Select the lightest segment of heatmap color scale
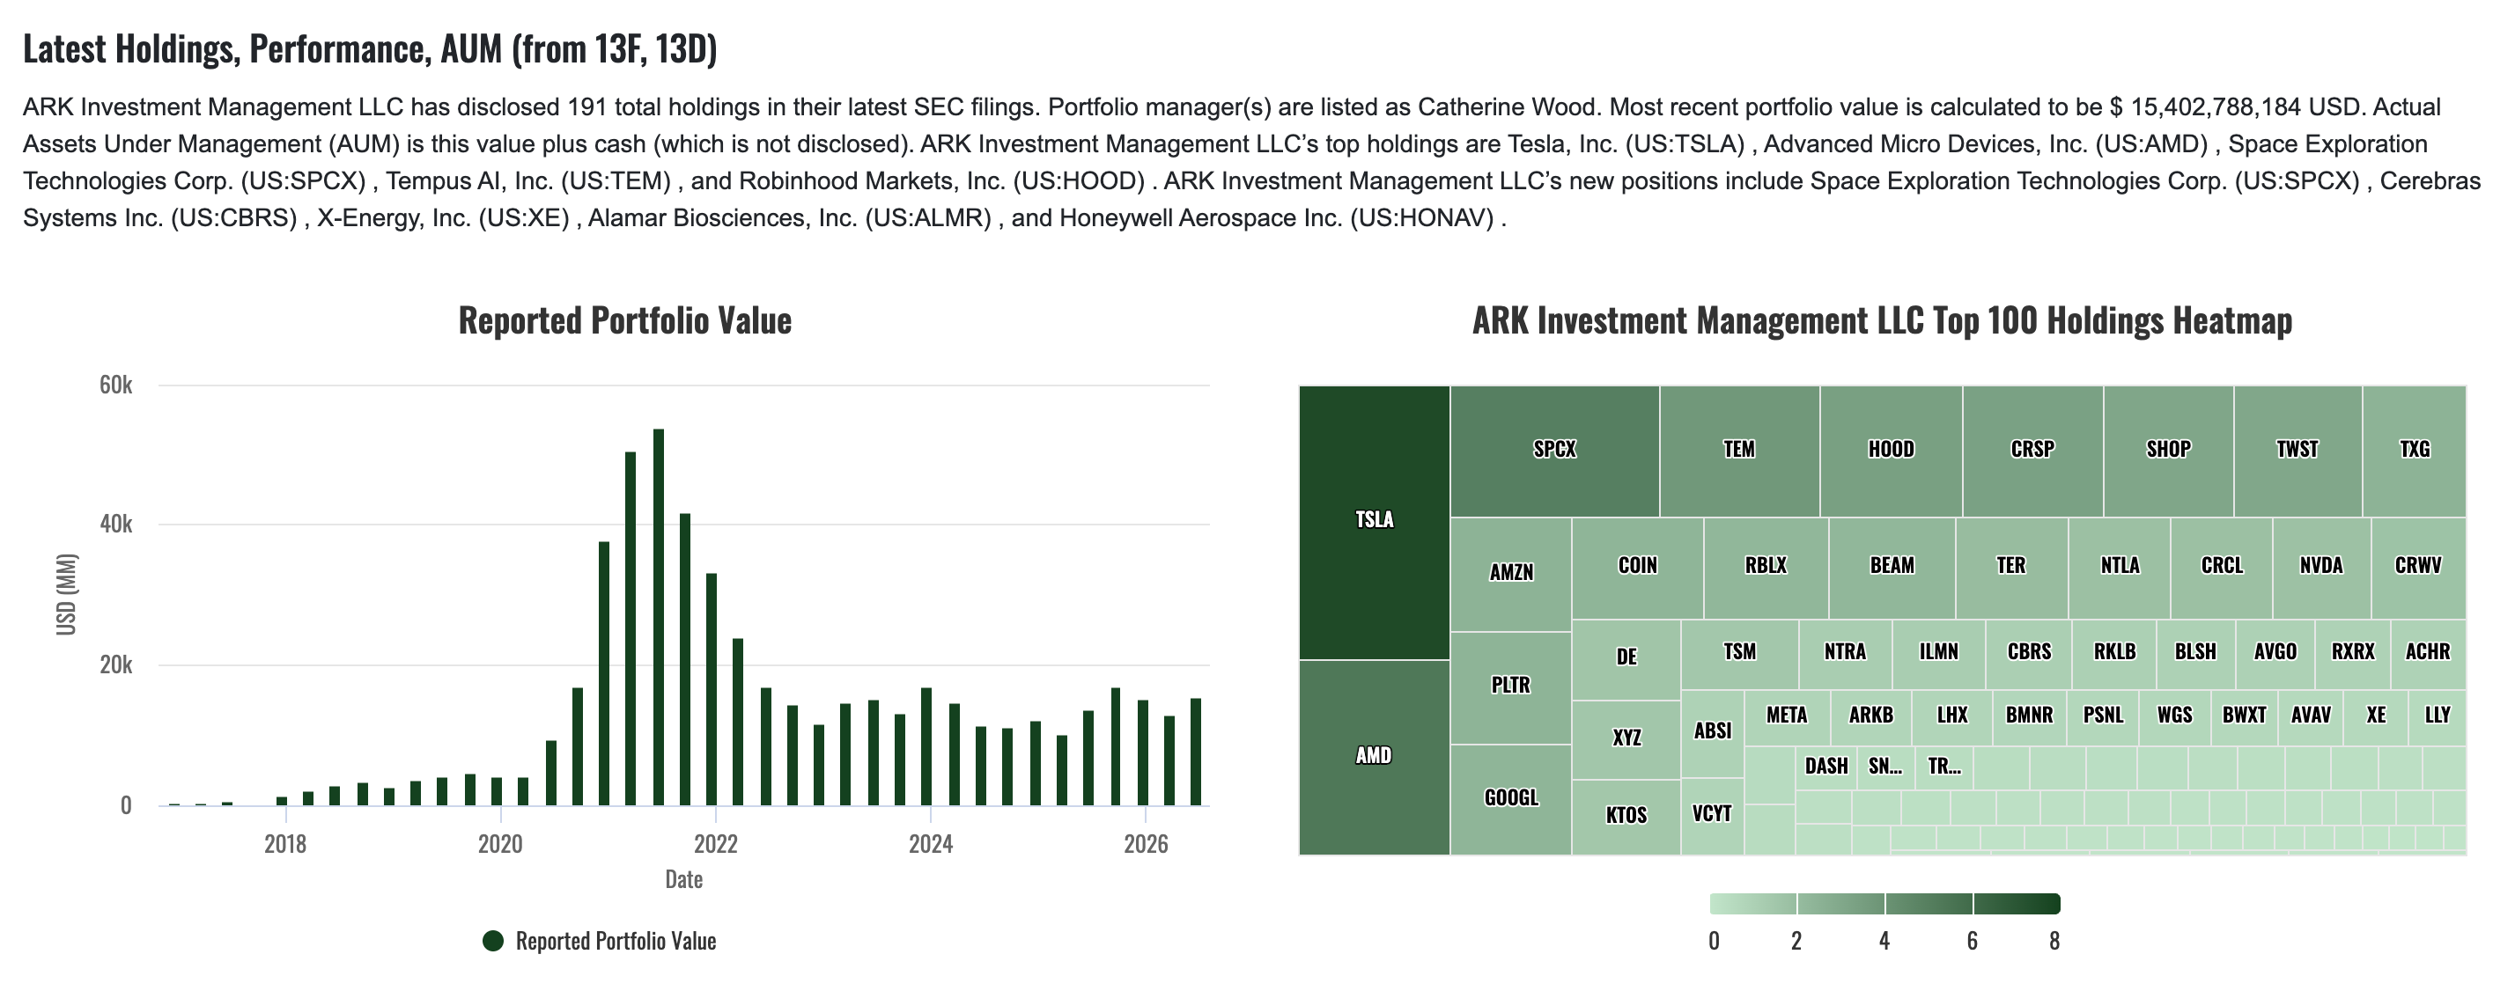The height and width of the screenshot is (991, 2515). click(1753, 903)
